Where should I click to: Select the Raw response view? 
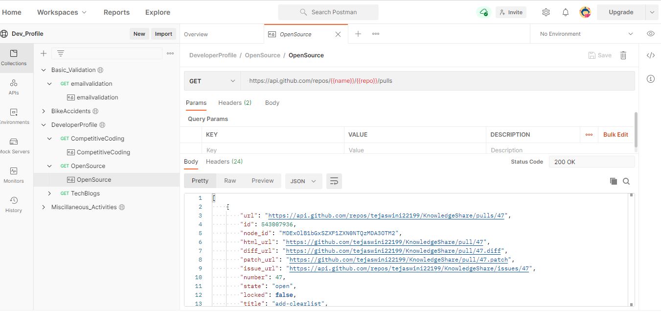[230, 181]
